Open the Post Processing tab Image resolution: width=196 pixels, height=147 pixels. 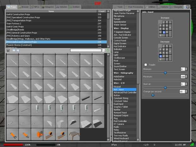tap(135, 7)
